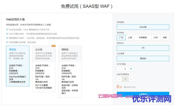Click the 安全日志服务包 quantity field
This screenshot has height=106, width=175.
pyautogui.click(x=125, y=79)
